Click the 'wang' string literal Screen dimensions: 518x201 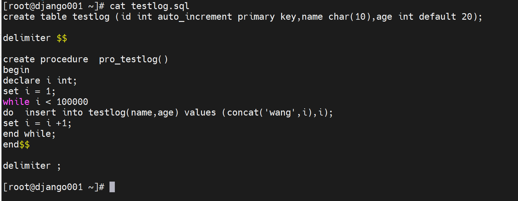(280, 112)
